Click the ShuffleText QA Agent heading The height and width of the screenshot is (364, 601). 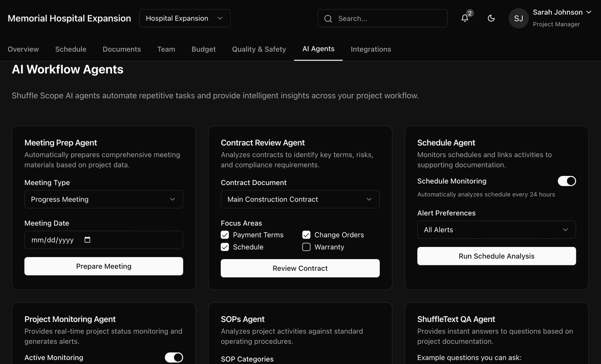pyautogui.click(x=456, y=319)
